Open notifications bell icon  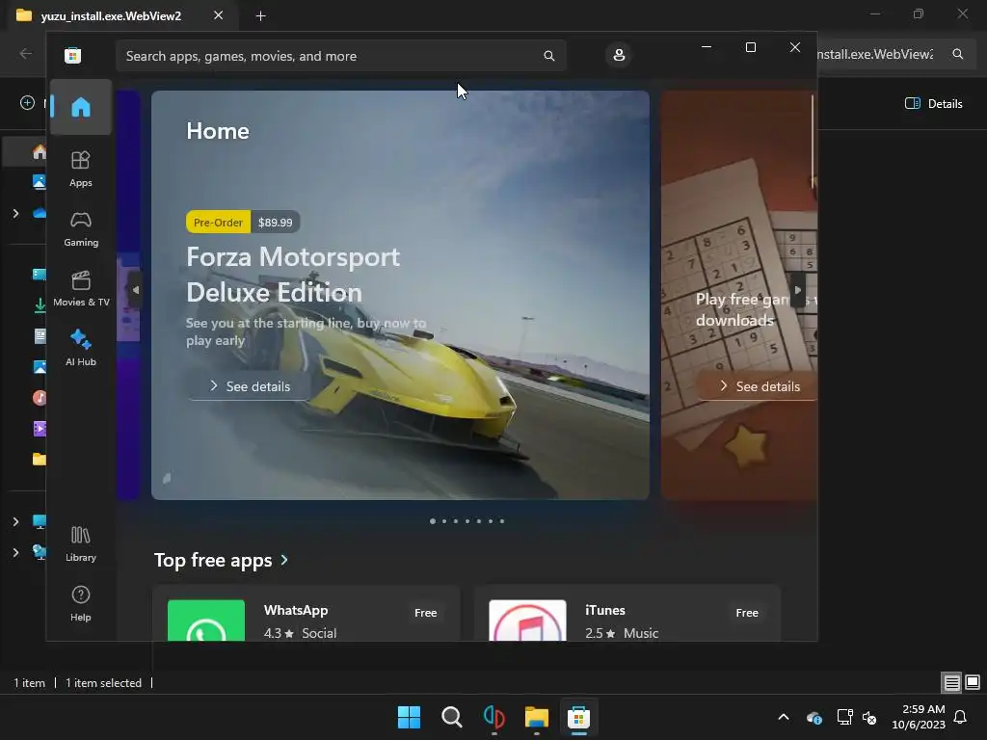coord(961,717)
